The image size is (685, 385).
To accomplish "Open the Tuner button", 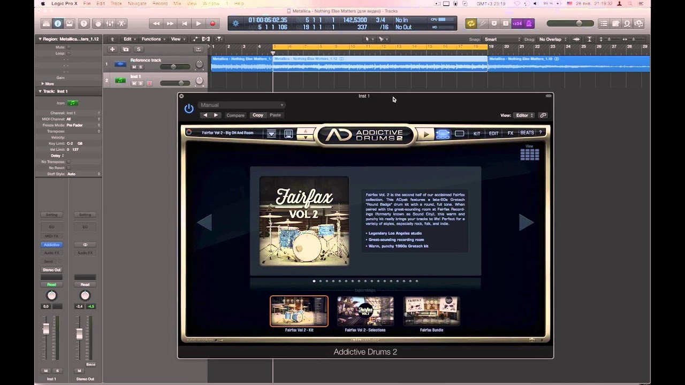I will click(x=483, y=24).
